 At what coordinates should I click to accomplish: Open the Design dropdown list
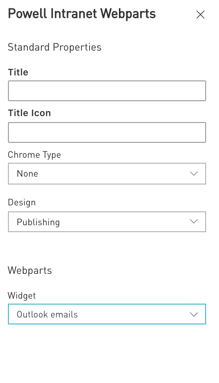107,222
